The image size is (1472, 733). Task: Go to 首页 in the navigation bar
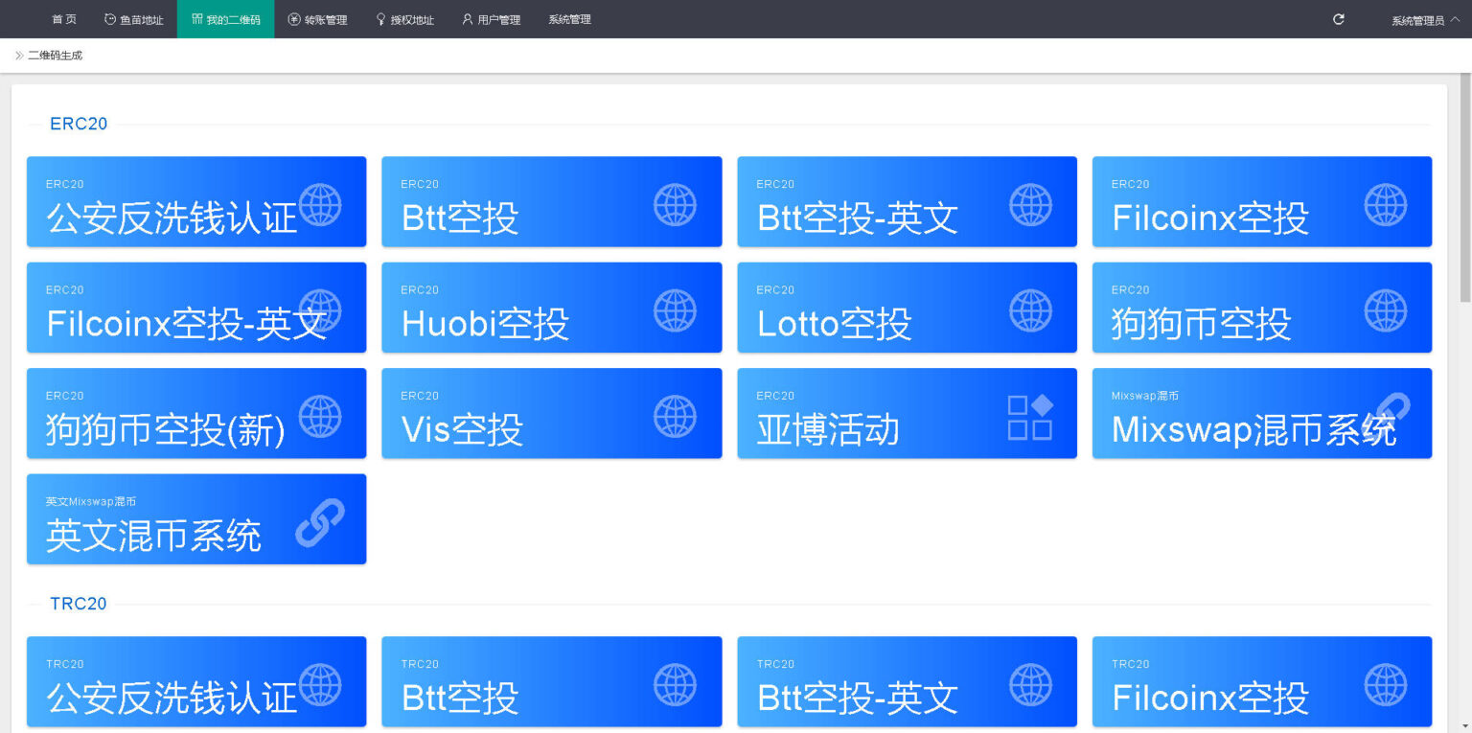click(64, 19)
